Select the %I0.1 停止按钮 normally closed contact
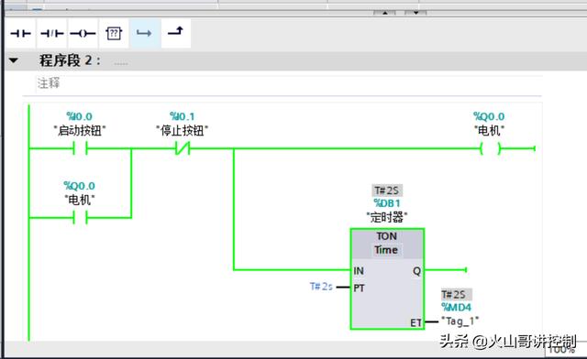 pyautogui.click(x=183, y=149)
